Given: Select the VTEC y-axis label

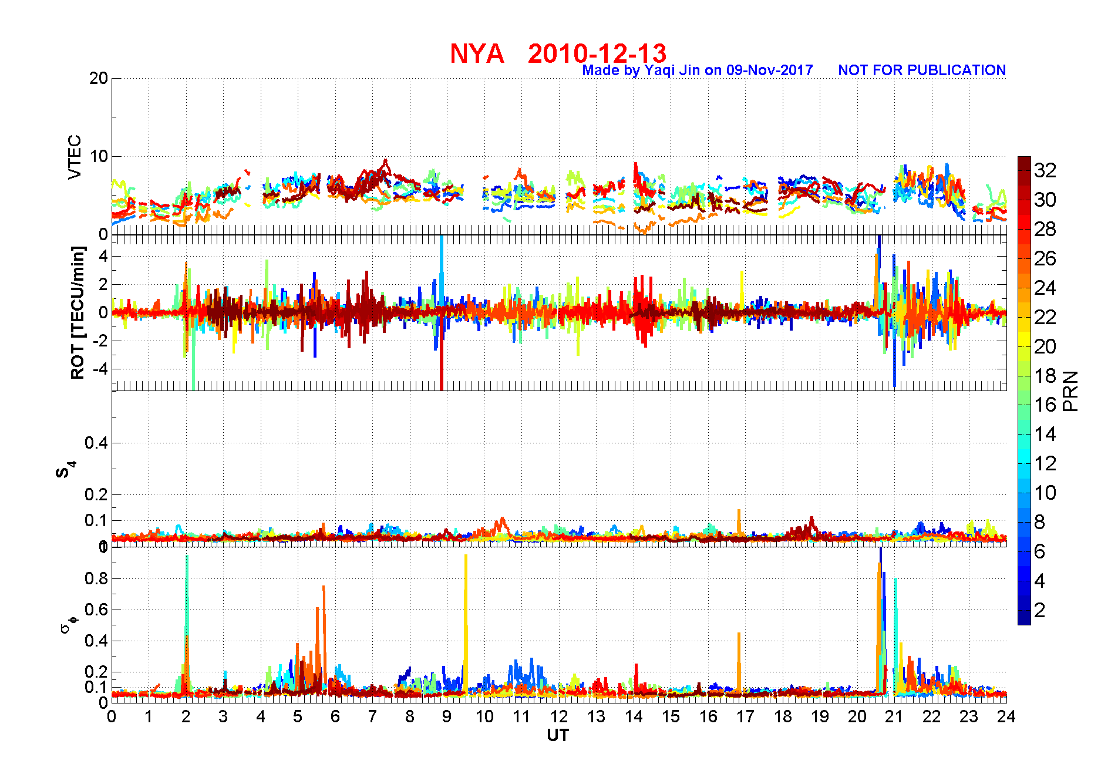Looking at the screenshot, I should click(75, 157).
